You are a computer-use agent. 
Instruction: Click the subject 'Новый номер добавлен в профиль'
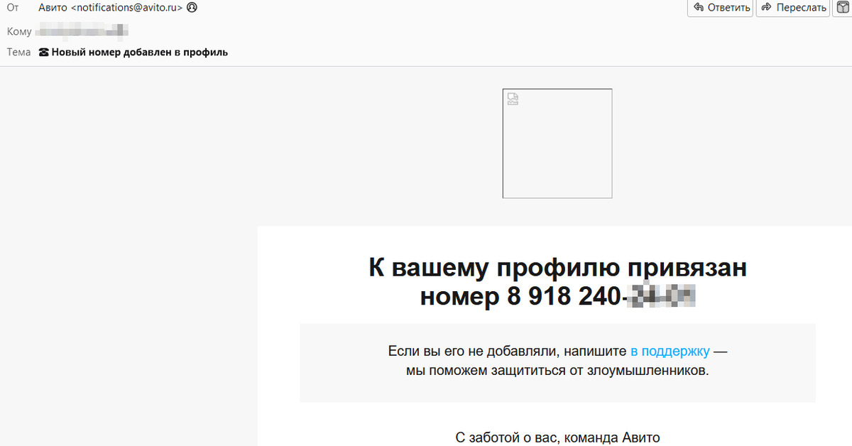coord(140,52)
